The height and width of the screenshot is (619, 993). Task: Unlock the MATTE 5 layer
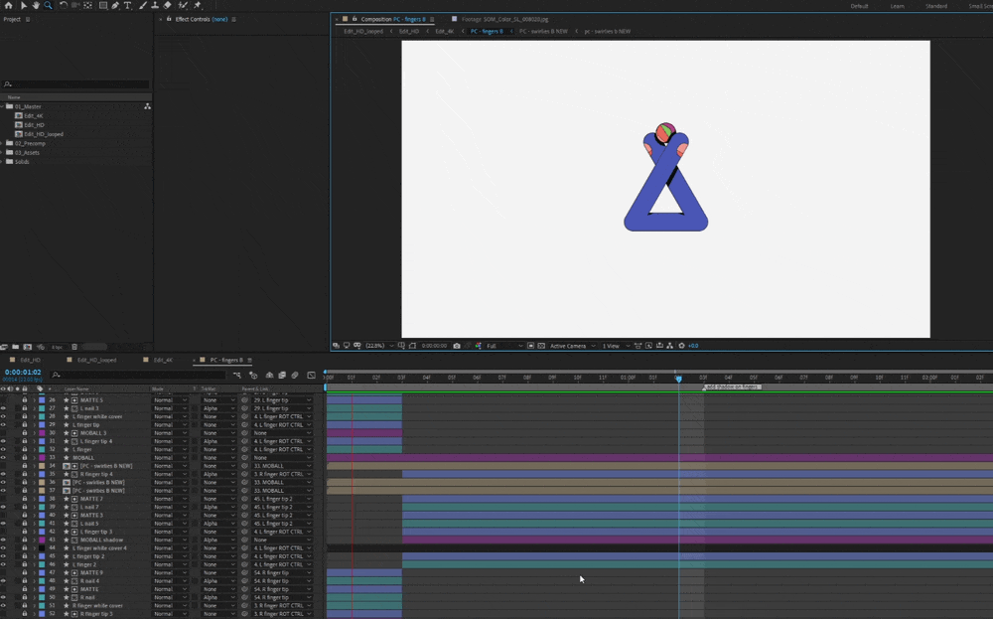25,399
